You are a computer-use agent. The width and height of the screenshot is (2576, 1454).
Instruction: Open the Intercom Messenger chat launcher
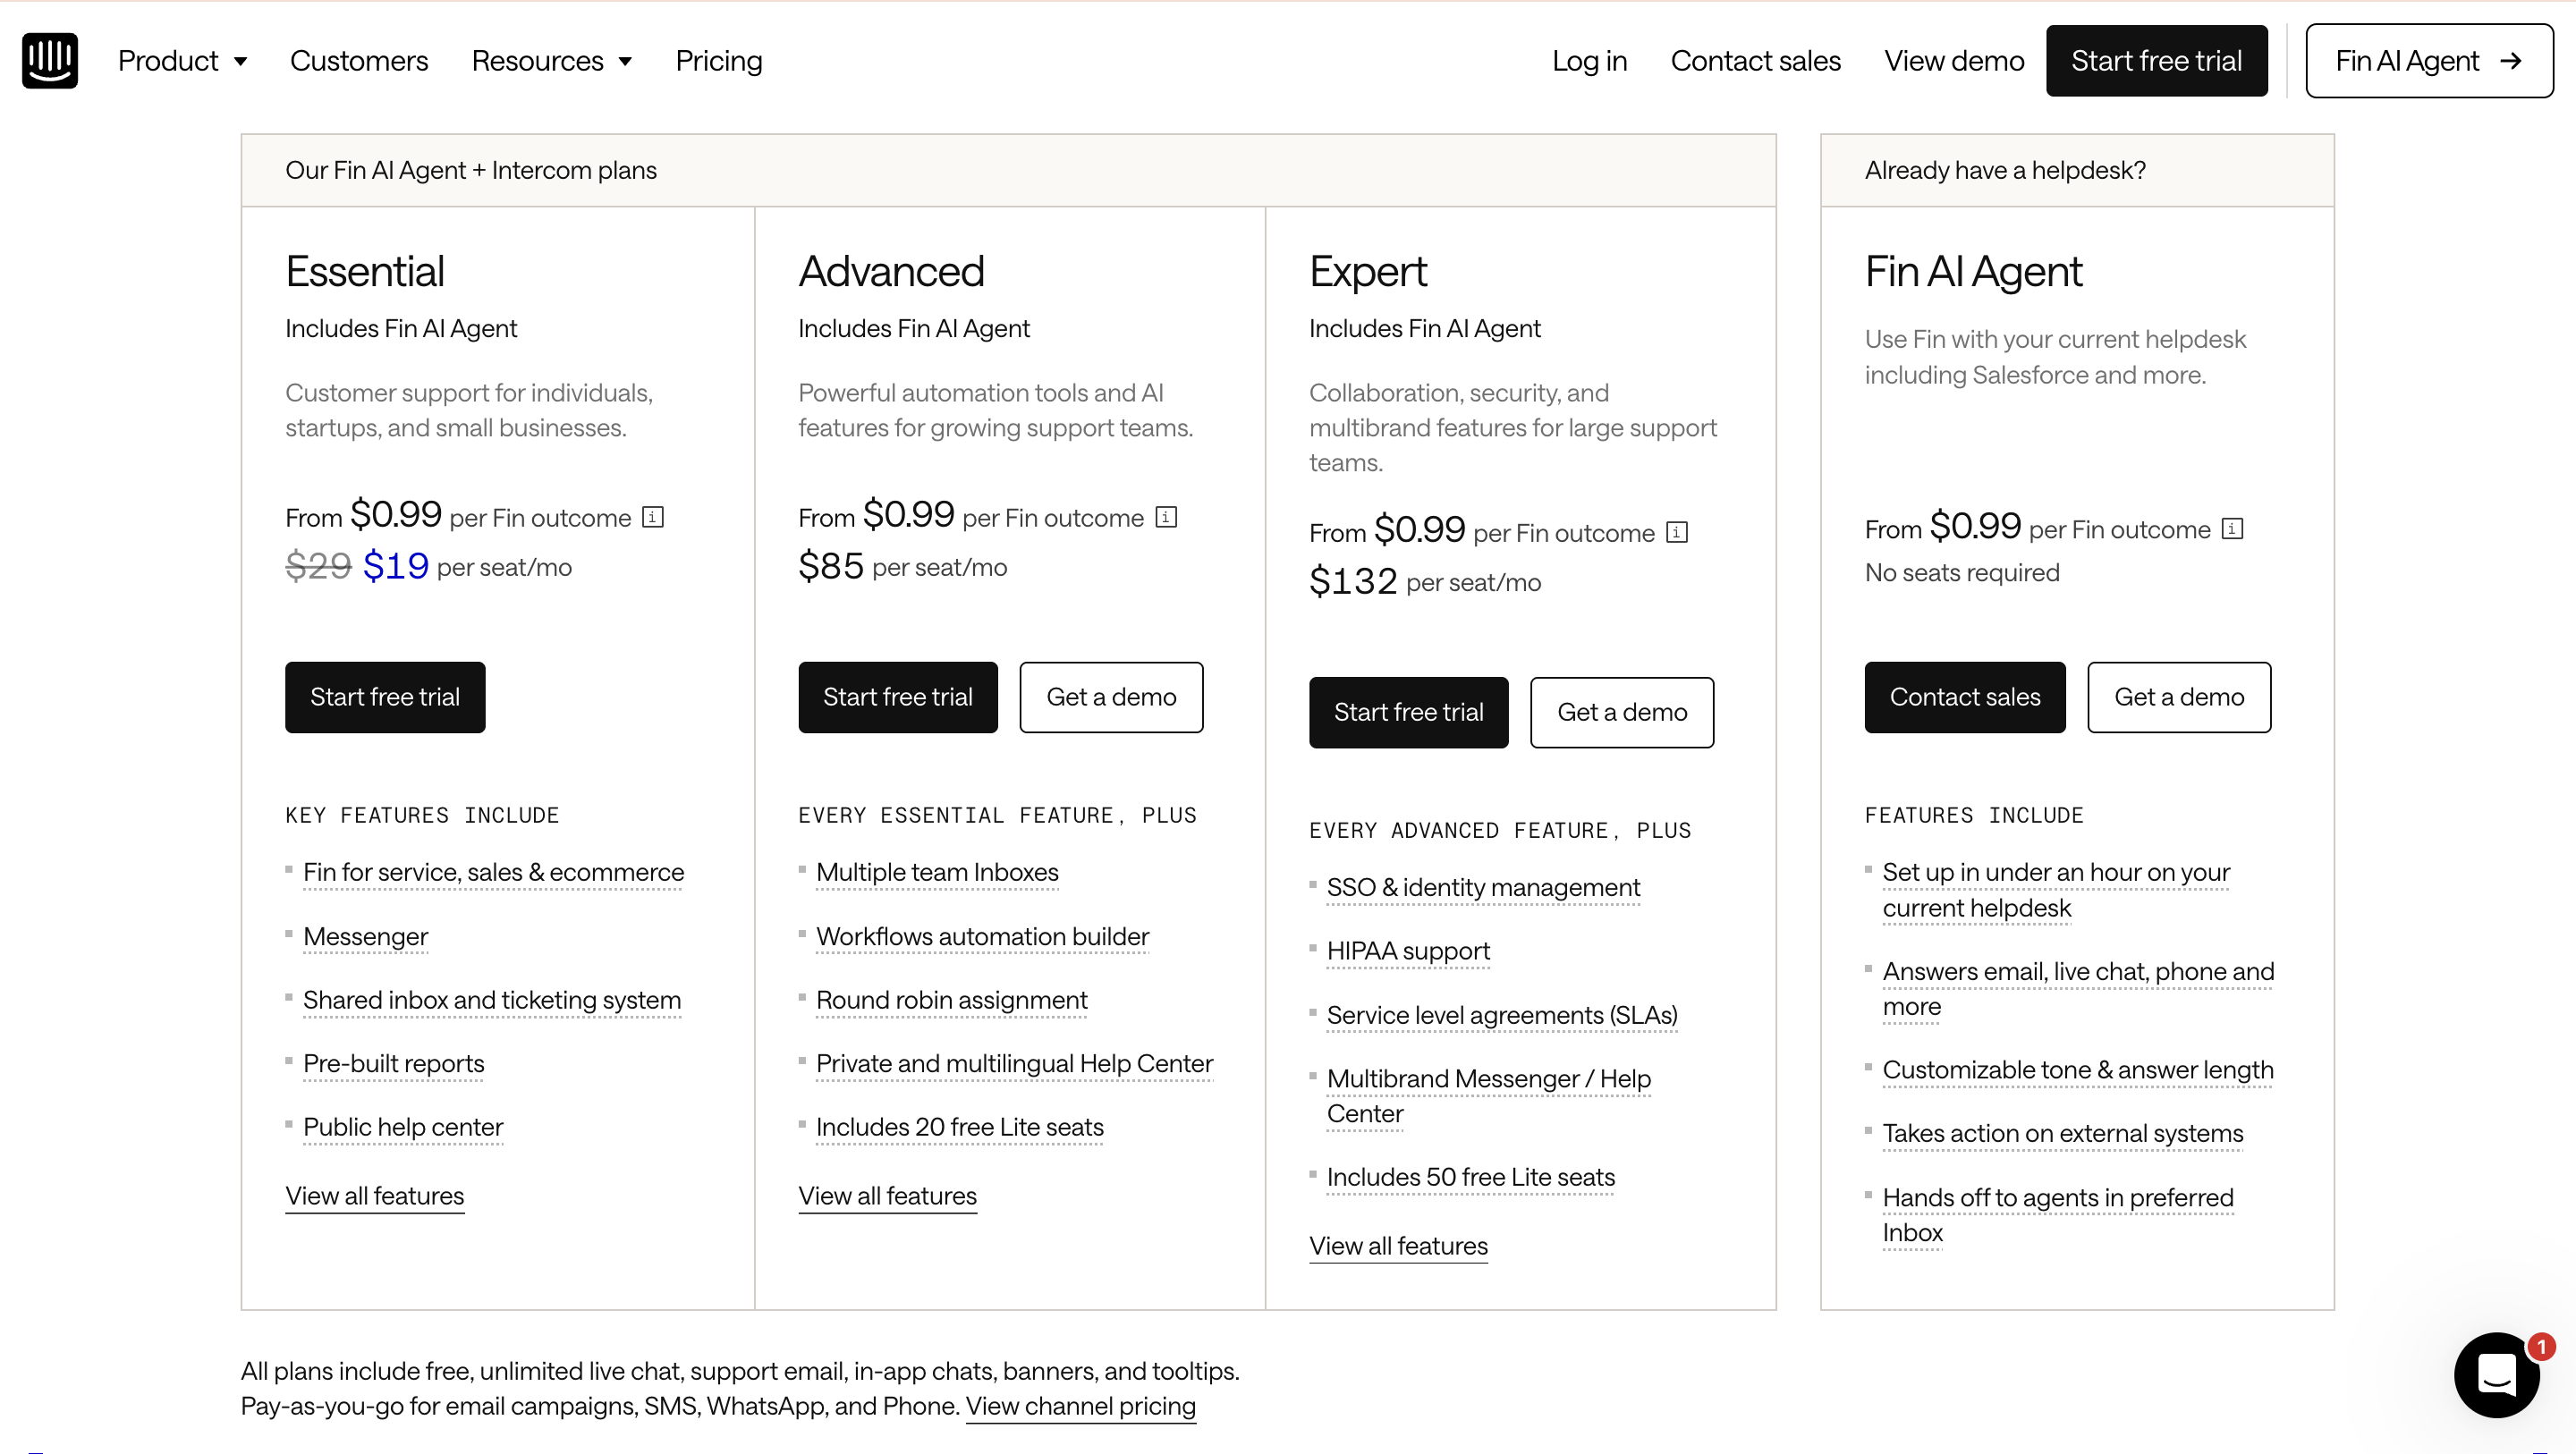pyautogui.click(x=2497, y=1375)
